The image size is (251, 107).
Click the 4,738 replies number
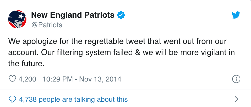[28, 99]
